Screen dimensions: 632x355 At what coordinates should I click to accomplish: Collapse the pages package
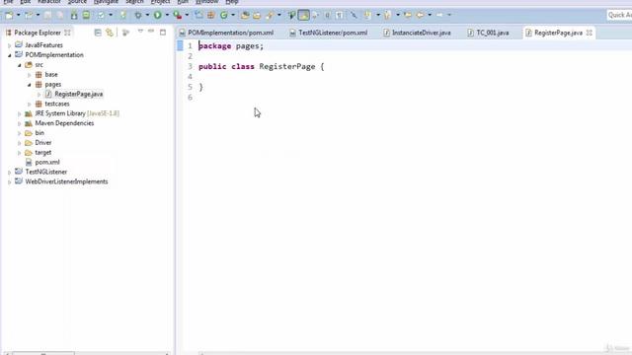tap(29, 85)
